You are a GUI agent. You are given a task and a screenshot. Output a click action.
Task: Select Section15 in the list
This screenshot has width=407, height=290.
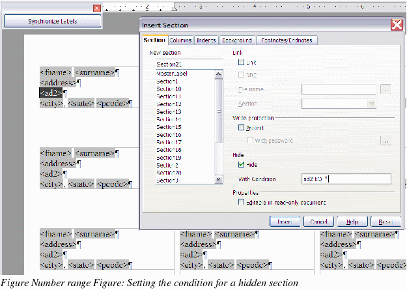click(x=169, y=127)
